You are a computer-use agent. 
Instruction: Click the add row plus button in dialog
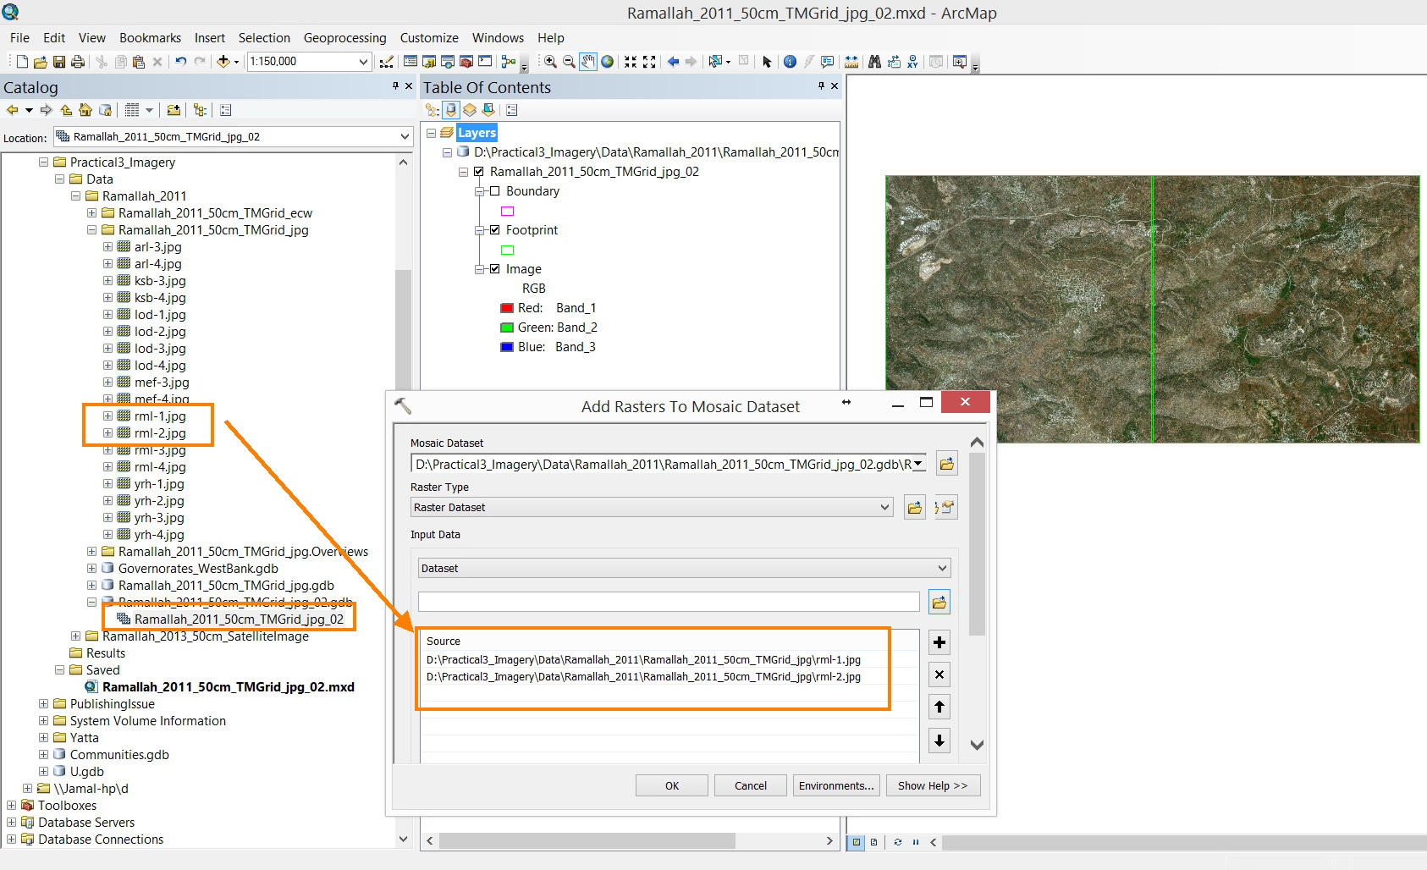[939, 642]
